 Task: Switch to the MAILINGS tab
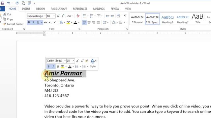[99, 9]
